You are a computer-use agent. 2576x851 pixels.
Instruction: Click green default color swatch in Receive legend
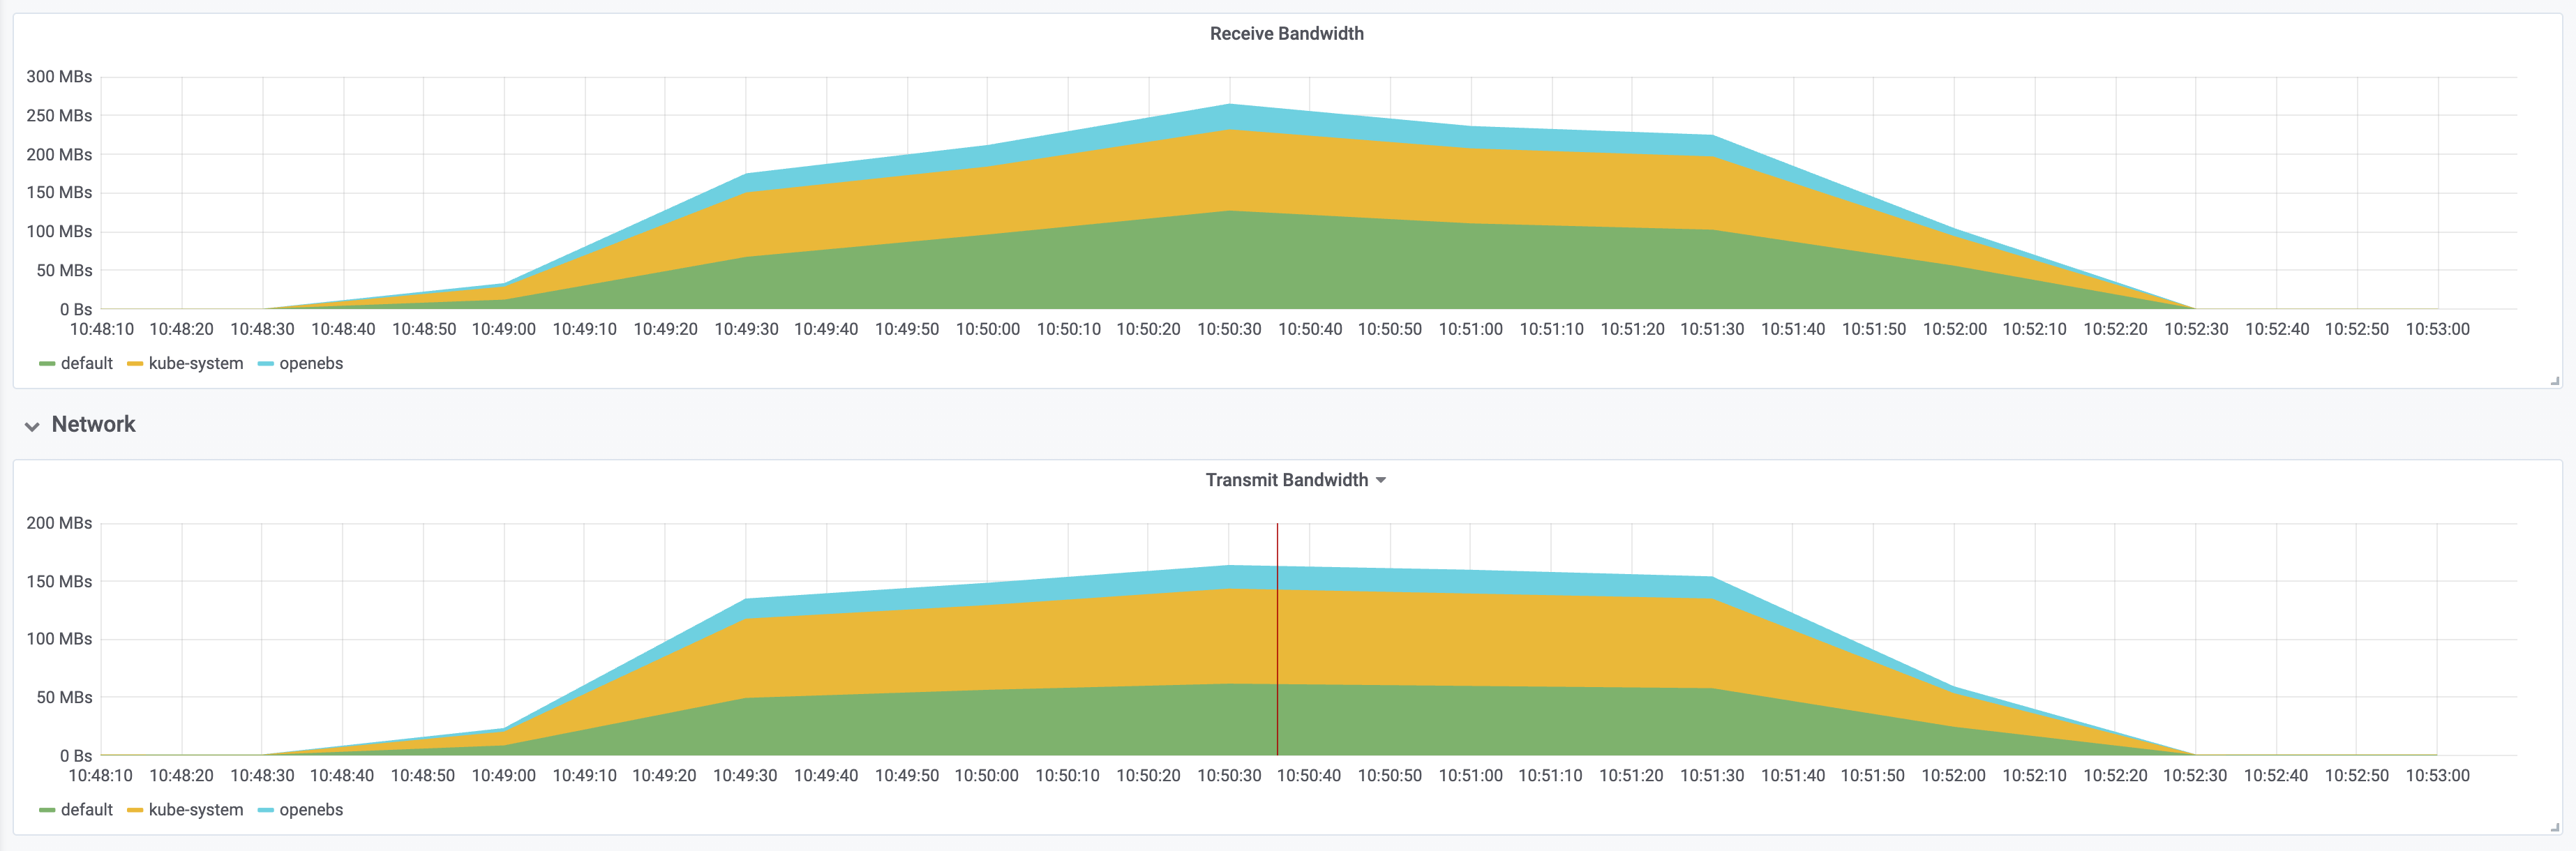47,364
